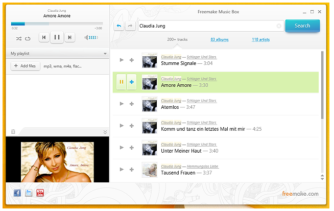Viewport: 334px width, 211px height.
Task: Seek within the song progress bar
Action: point(57,24)
